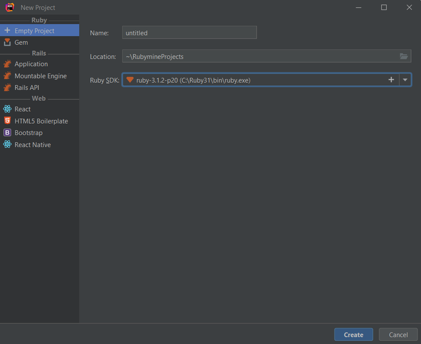Edit the Location path field

[x=266, y=56]
